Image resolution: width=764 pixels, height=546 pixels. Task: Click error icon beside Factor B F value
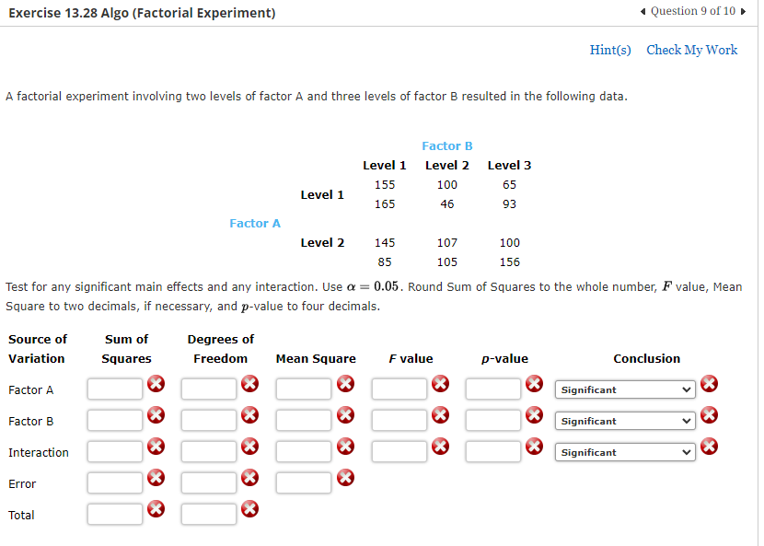click(441, 415)
